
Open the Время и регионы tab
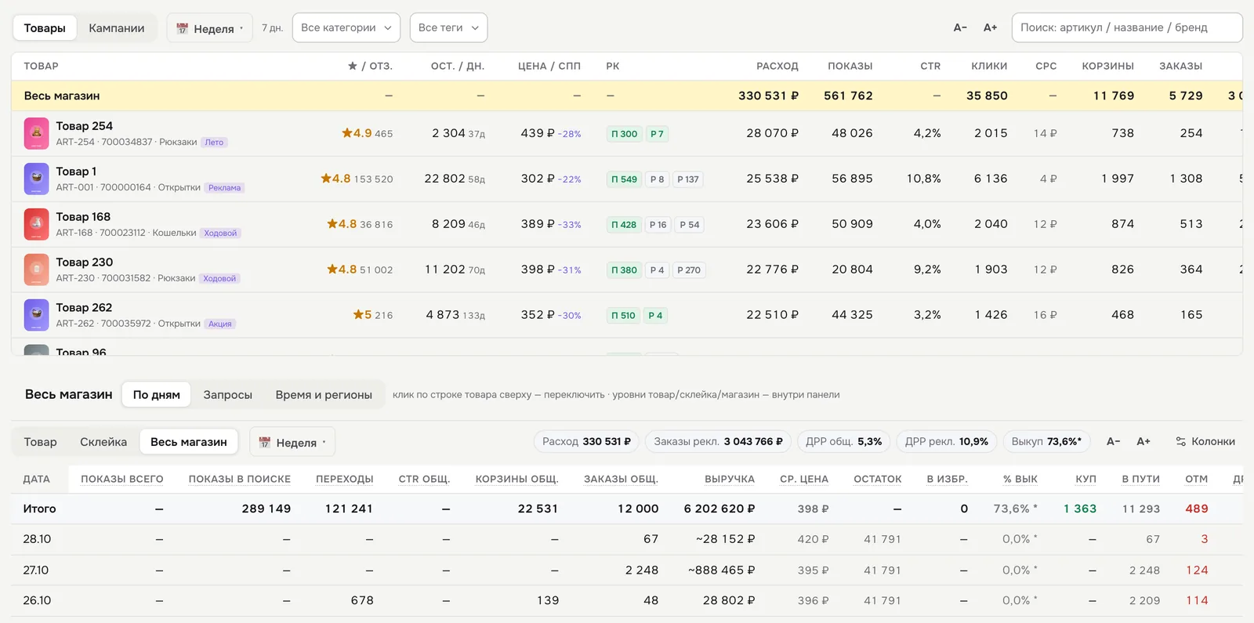(324, 395)
